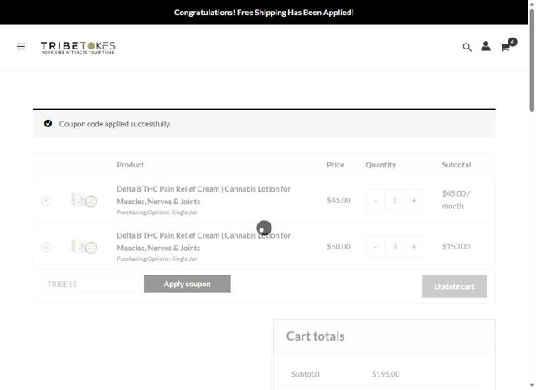
Task: Open the user account icon
Action: click(486, 46)
